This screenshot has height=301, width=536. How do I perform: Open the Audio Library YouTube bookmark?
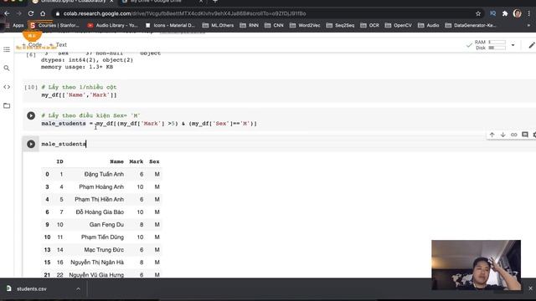(x=112, y=25)
